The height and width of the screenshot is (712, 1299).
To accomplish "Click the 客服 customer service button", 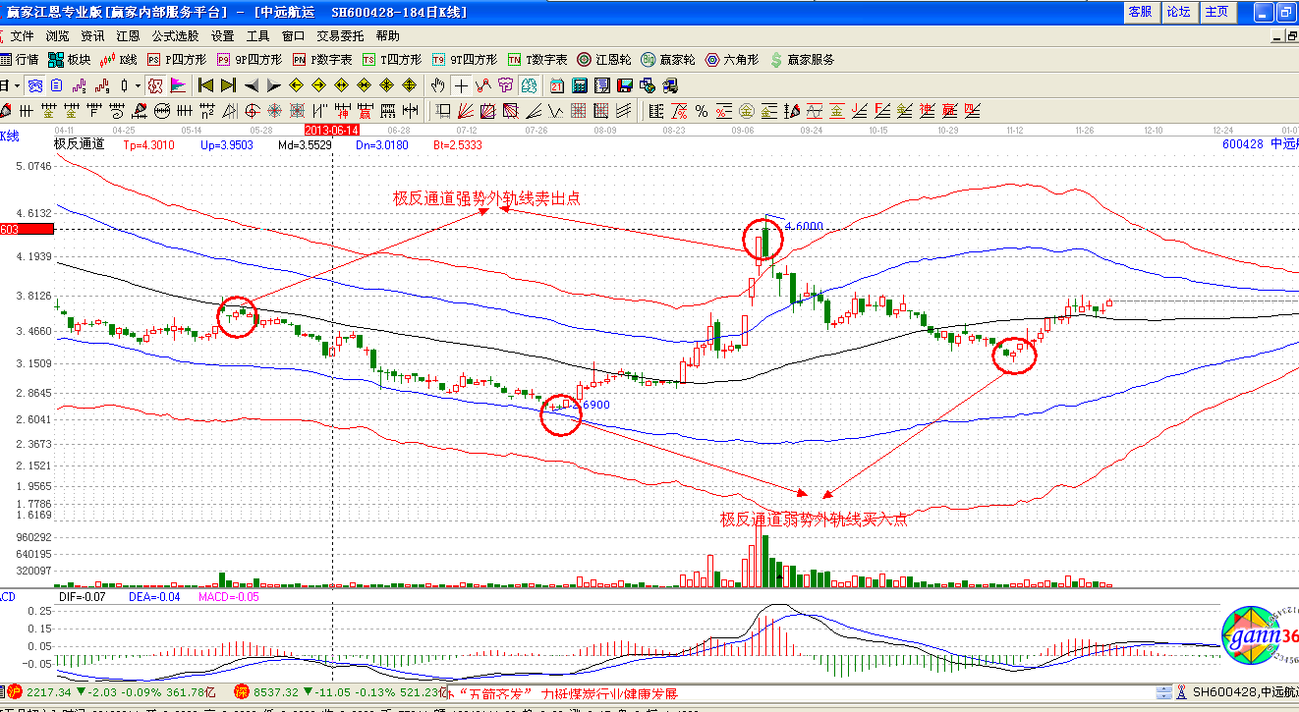I will 1140,12.
